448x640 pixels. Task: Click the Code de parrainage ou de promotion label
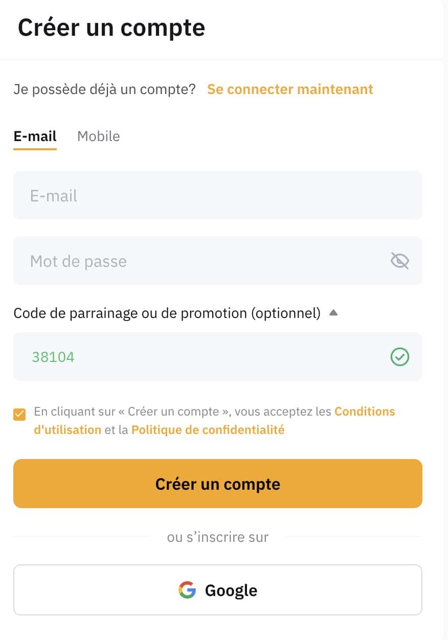[167, 313]
